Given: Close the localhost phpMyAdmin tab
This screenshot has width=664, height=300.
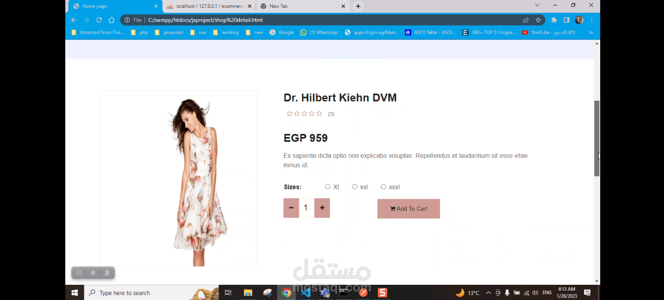Looking at the screenshot, I should [249, 6].
